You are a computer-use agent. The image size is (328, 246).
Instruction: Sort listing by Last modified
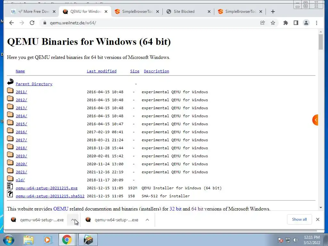102,71
